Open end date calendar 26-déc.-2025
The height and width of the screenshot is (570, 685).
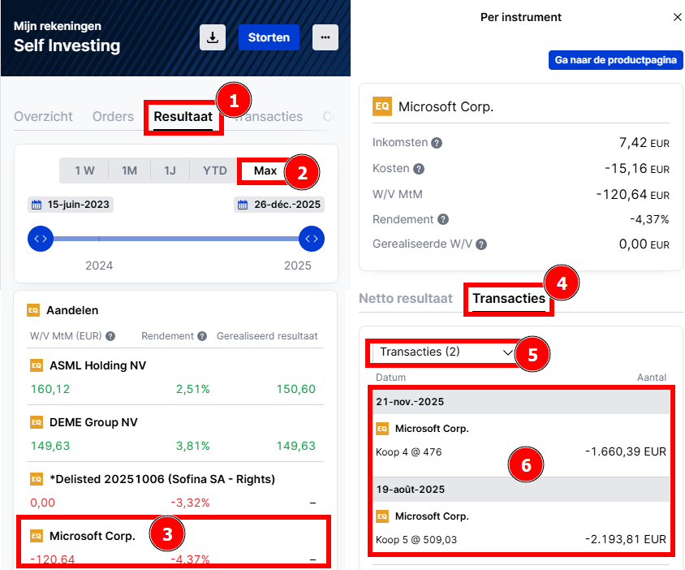[x=279, y=205]
